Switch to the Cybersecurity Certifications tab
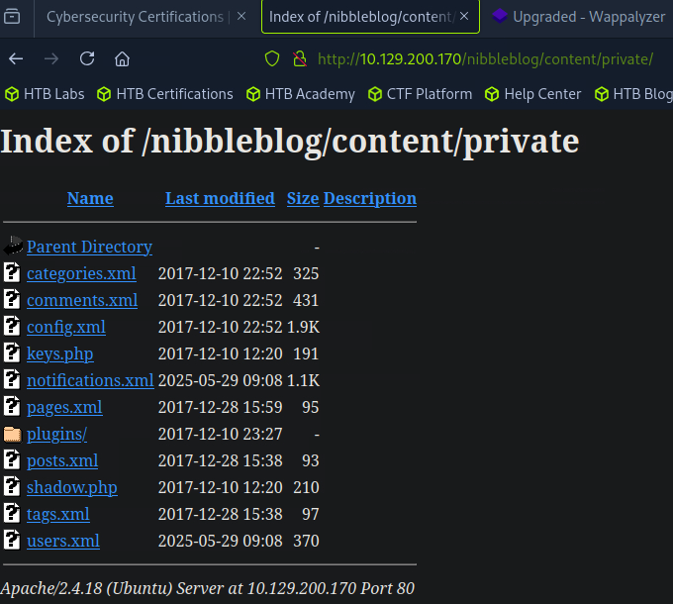The height and width of the screenshot is (604, 673). pos(135,17)
